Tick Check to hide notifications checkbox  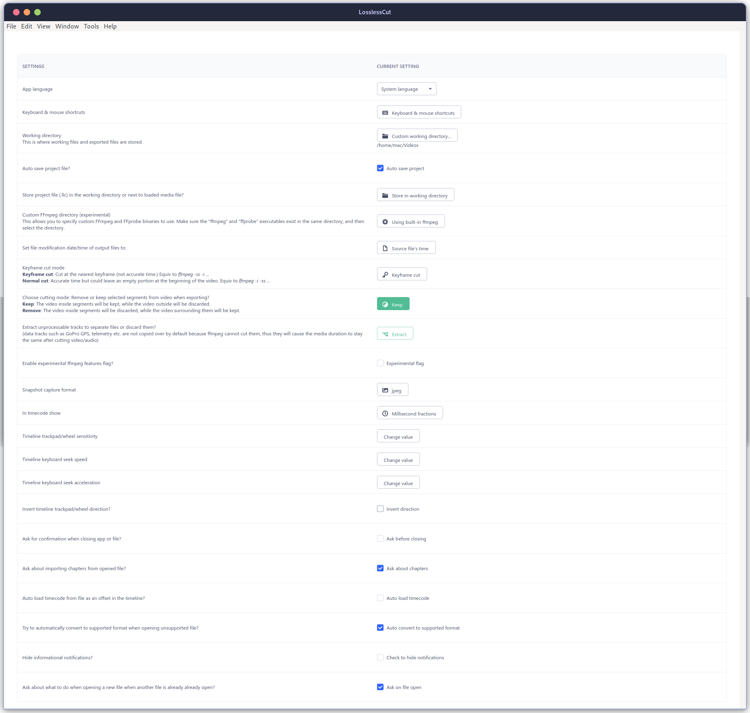coord(380,657)
